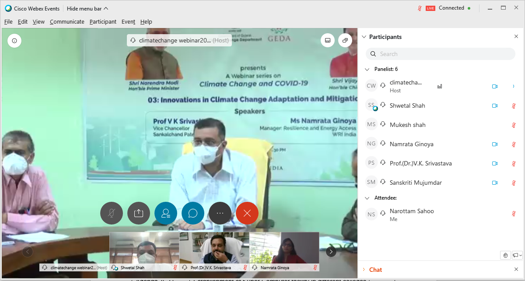Open the View menu
Image resolution: width=525 pixels, height=281 pixels.
[38, 21]
